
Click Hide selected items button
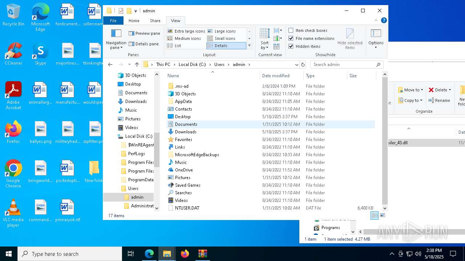[350, 39]
